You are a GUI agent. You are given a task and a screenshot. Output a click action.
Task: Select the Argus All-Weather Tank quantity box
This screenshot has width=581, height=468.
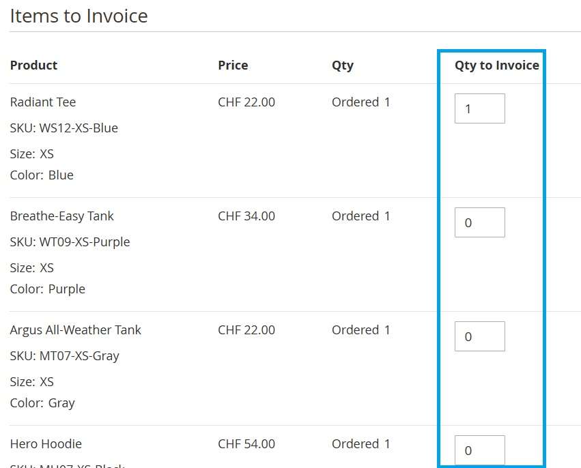pyautogui.click(x=479, y=336)
